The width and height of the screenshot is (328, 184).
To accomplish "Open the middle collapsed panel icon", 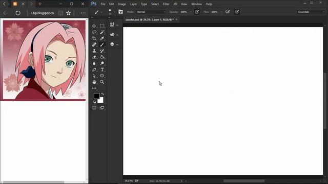I will tap(112, 34).
